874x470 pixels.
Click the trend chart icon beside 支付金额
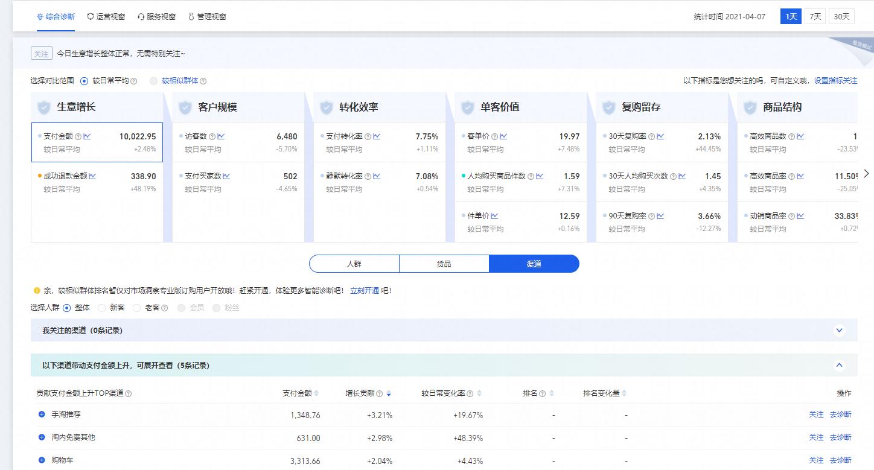[89, 137]
